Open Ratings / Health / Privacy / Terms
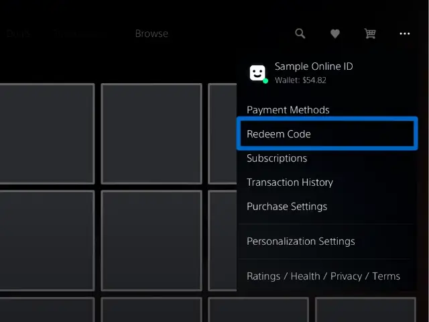 tap(323, 276)
